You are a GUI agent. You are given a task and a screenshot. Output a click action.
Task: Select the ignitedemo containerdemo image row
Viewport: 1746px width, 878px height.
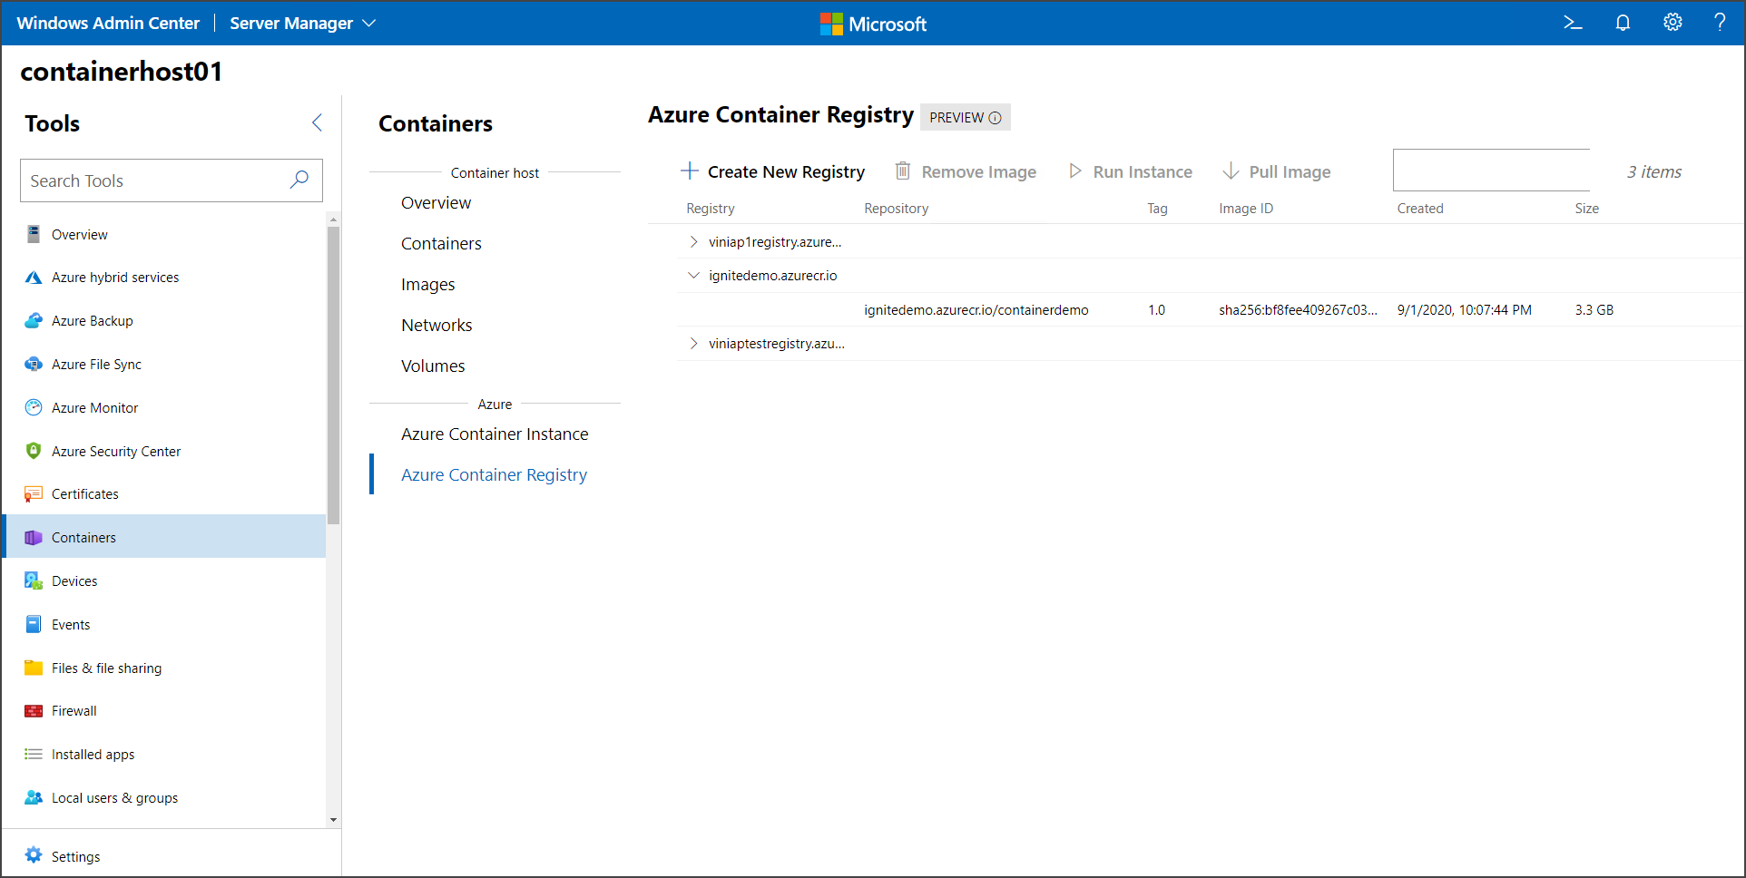[x=976, y=309]
